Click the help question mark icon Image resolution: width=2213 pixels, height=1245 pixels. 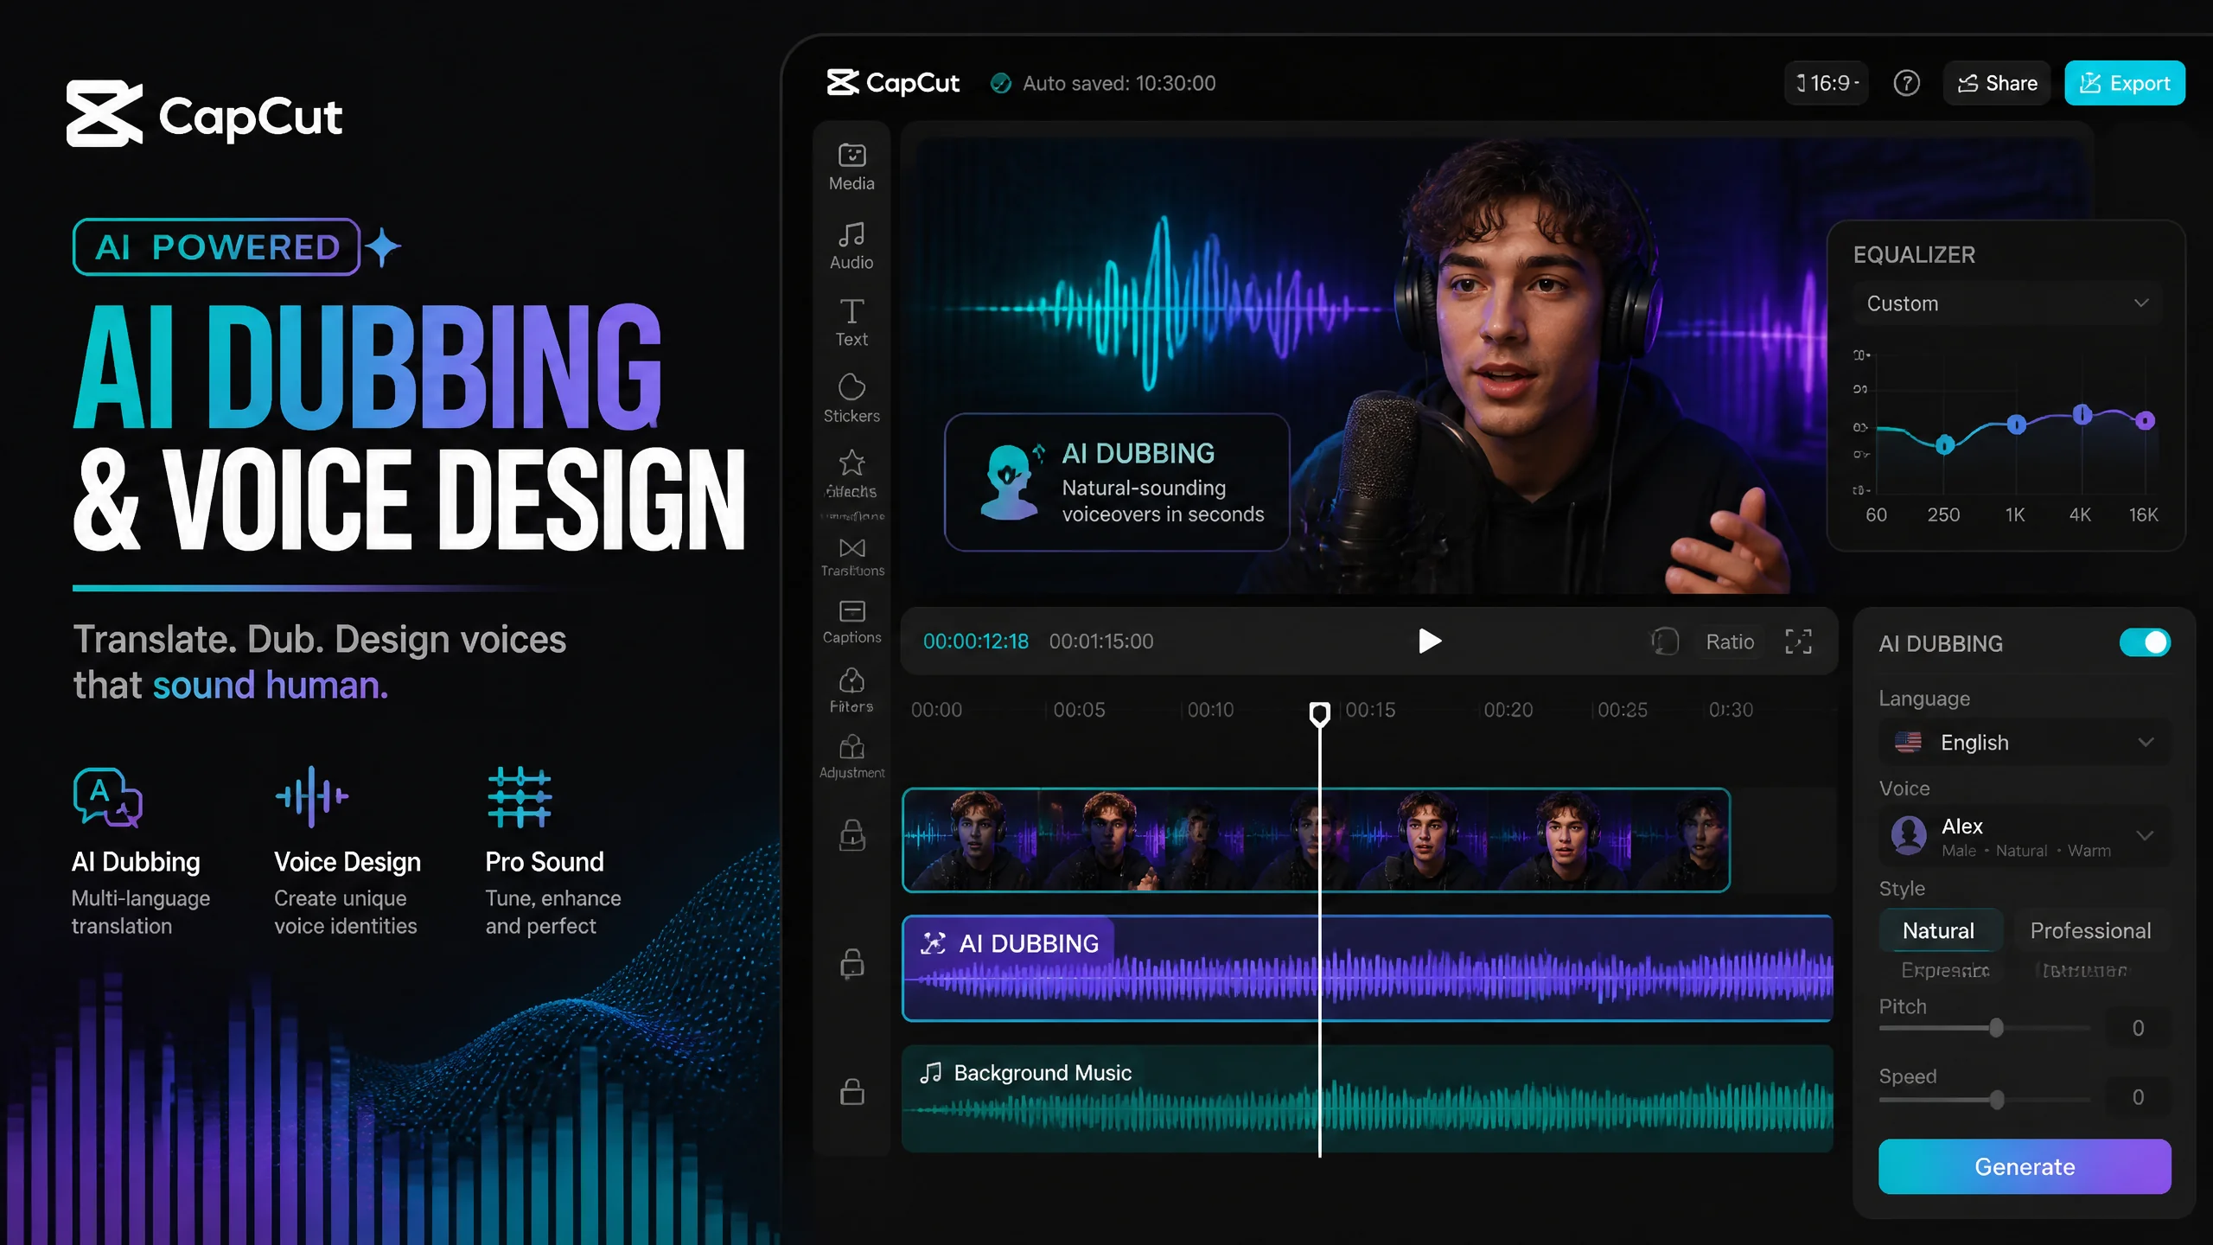(x=1906, y=83)
